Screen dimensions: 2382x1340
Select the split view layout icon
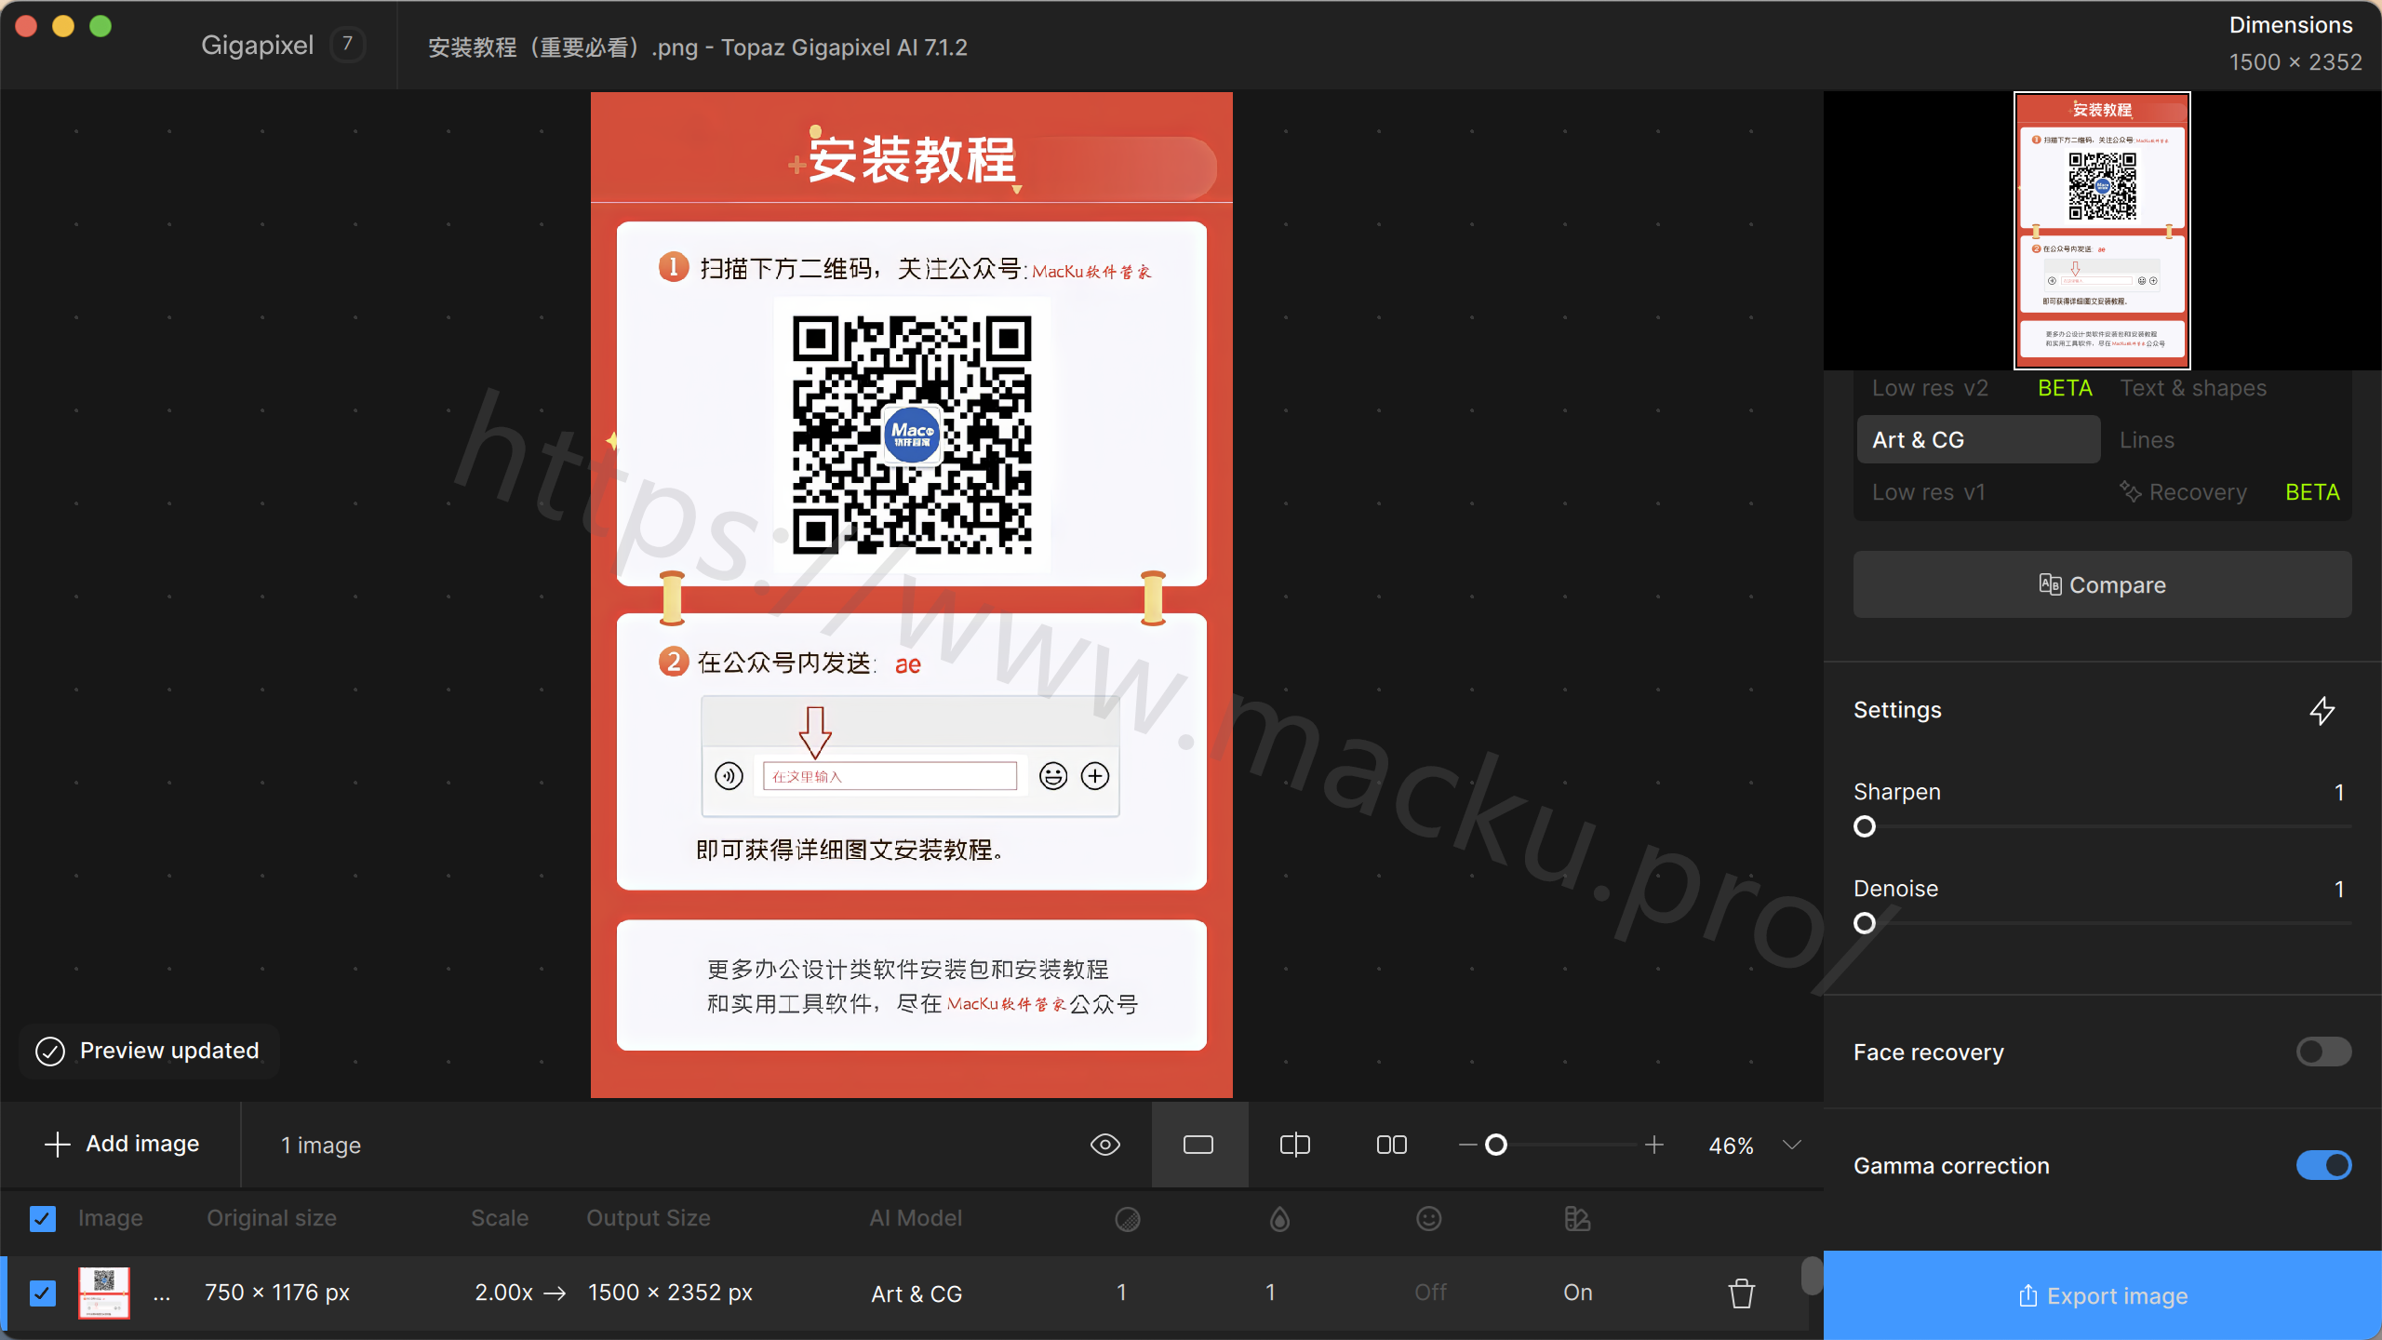1295,1145
